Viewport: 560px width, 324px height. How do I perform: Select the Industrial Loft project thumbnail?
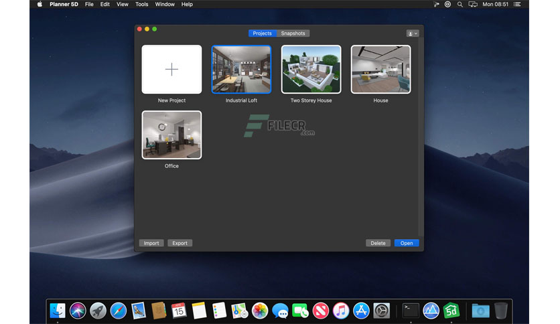(x=241, y=69)
